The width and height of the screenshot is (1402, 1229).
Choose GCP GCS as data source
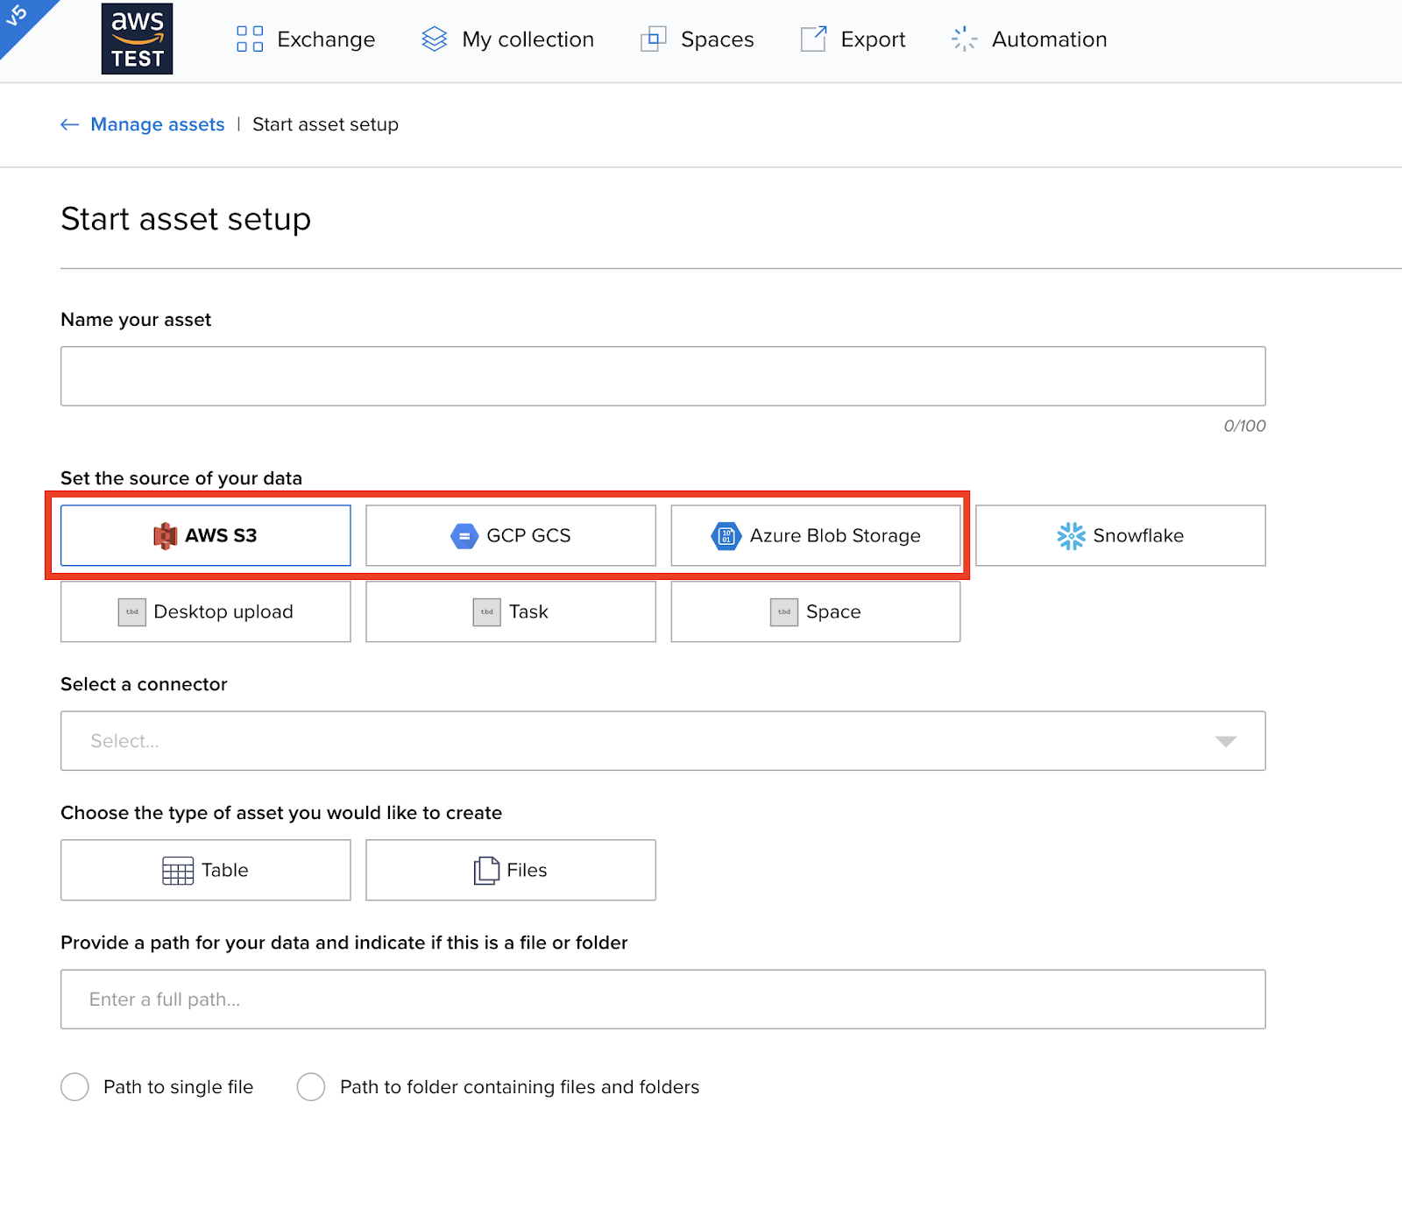(511, 535)
